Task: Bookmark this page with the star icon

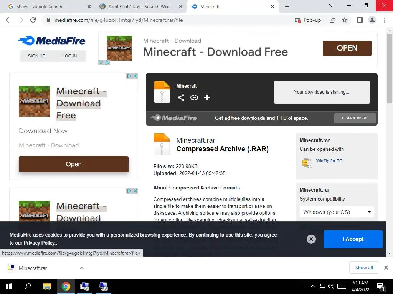Action: pos(345,20)
